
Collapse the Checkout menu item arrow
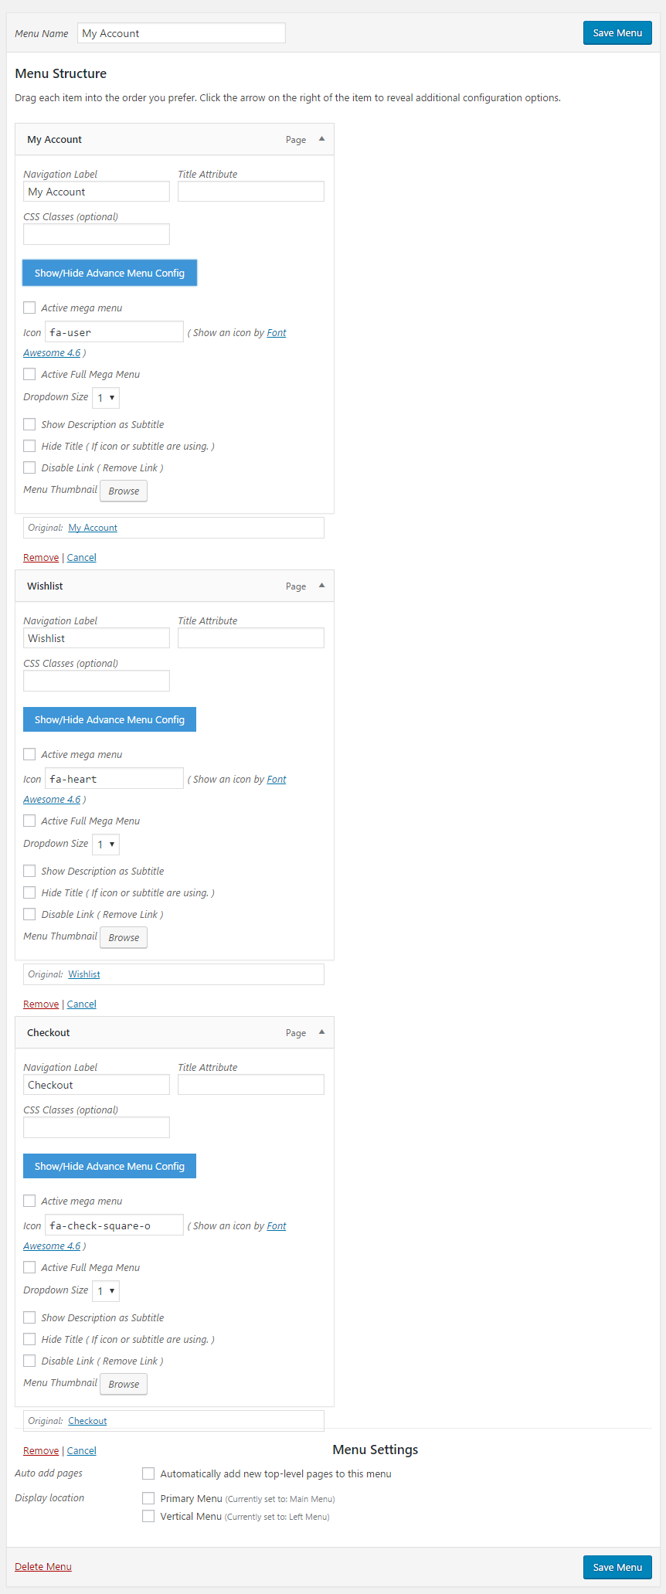coord(321,1032)
